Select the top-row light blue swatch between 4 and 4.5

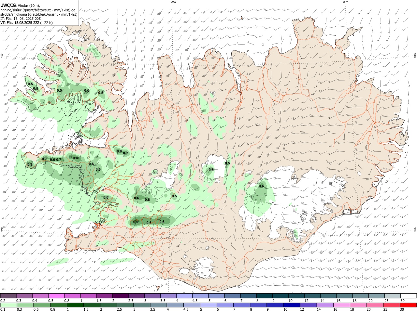[184, 296]
